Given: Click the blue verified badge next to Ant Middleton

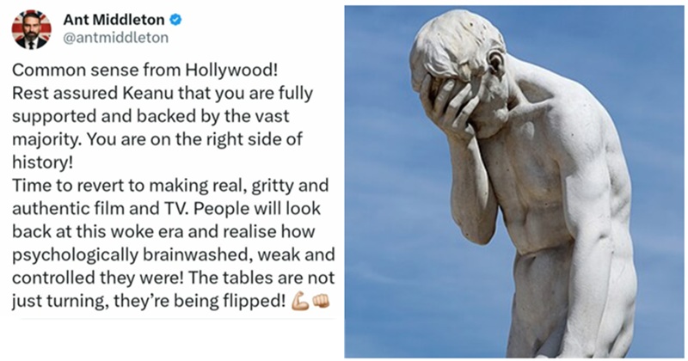Looking at the screenshot, I should coord(175,20).
